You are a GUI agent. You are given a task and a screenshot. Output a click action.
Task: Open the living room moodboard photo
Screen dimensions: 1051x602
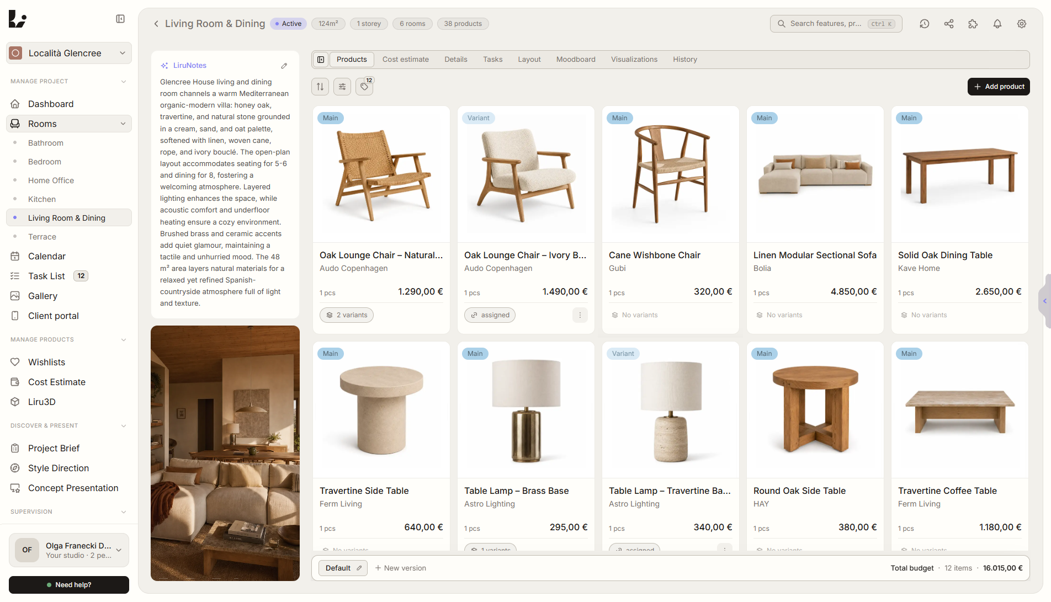pyautogui.click(x=225, y=453)
